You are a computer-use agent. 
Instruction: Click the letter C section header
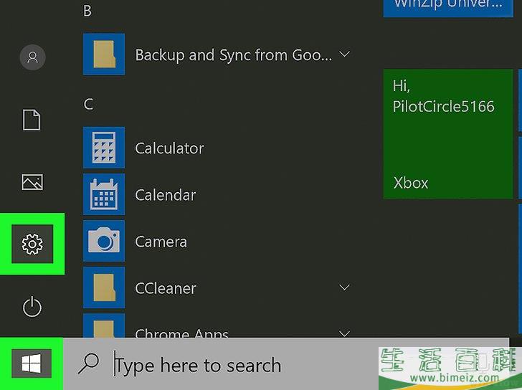88,104
